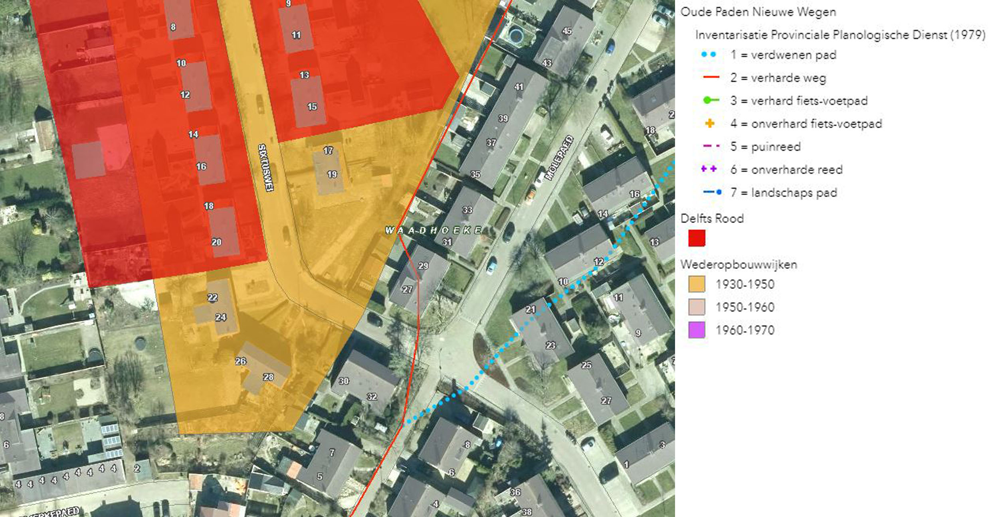Click the blue dotted 'verdwenen pad' legend symbol
The image size is (990, 517).
pyautogui.click(x=709, y=55)
